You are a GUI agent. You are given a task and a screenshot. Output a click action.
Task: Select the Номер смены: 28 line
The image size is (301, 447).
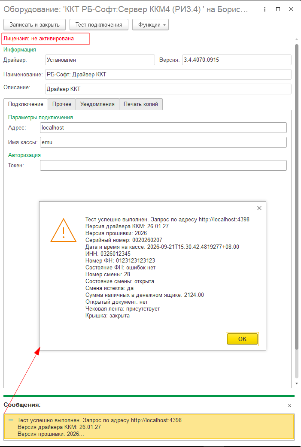click(107, 274)
